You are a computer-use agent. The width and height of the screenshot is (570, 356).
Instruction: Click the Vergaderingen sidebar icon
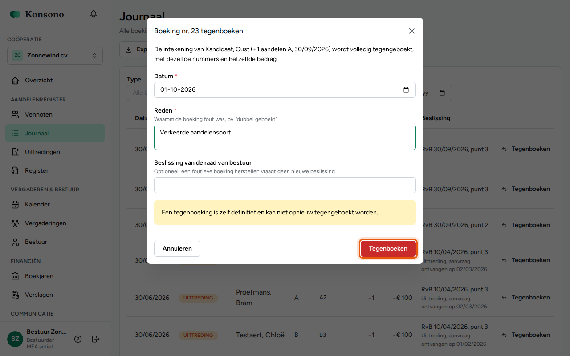click(15, 223)
